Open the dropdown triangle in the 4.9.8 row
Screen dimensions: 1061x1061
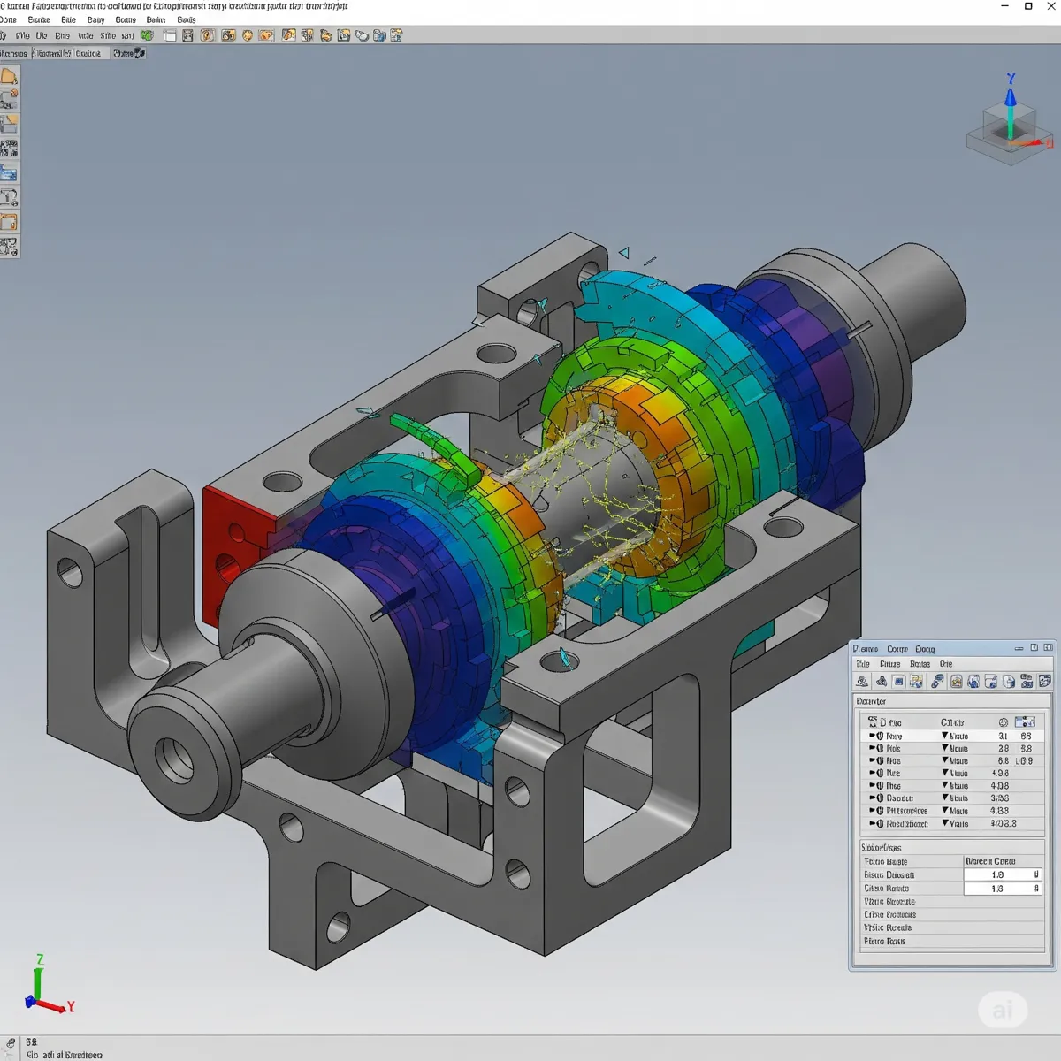(x=945, y=773)
